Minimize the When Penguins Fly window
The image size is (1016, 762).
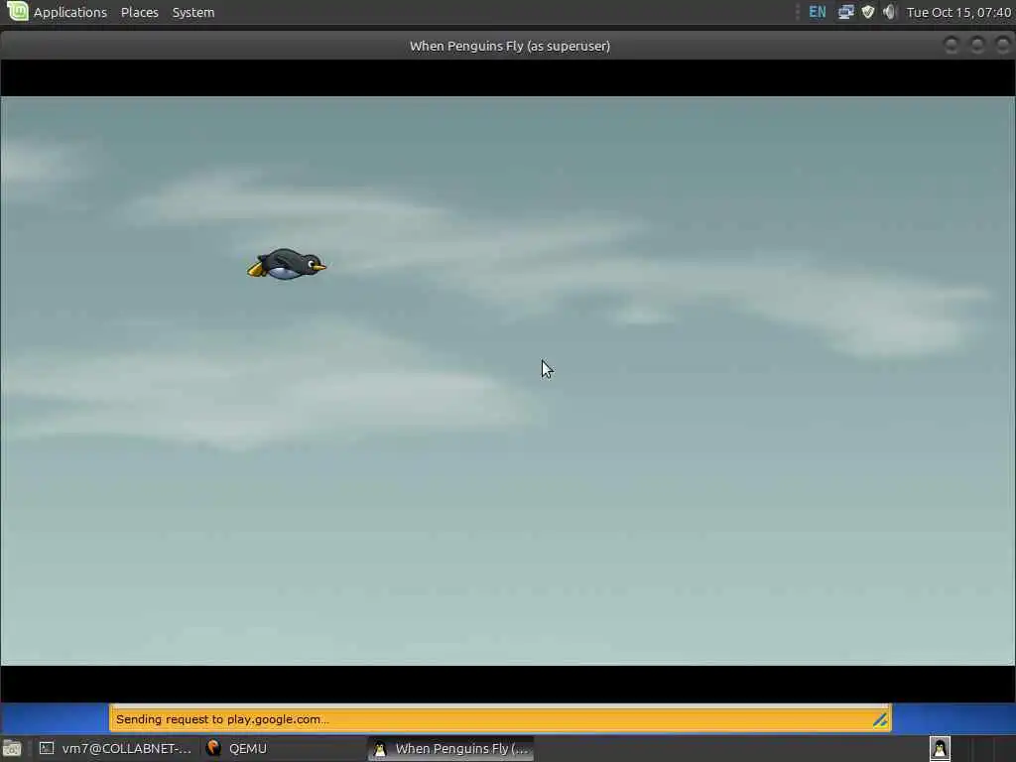(952, 46)
